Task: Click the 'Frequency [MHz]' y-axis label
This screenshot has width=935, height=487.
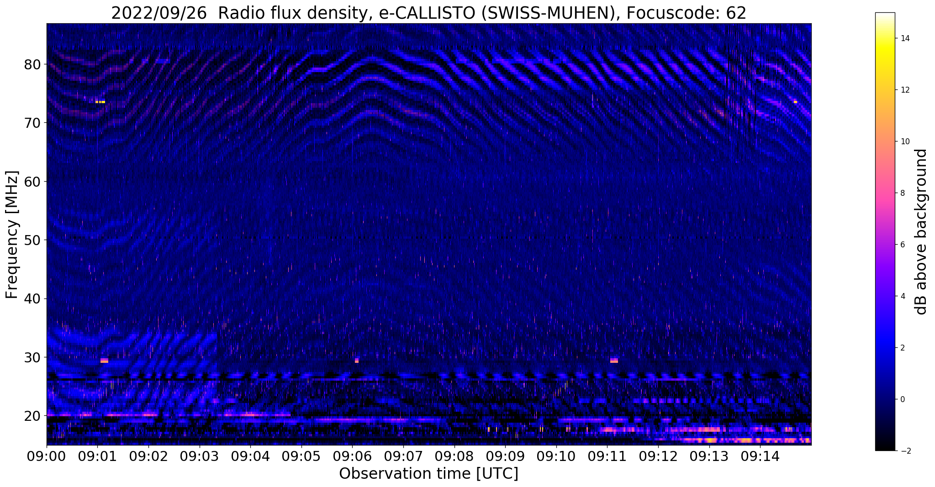Action: tap(12, 235)
